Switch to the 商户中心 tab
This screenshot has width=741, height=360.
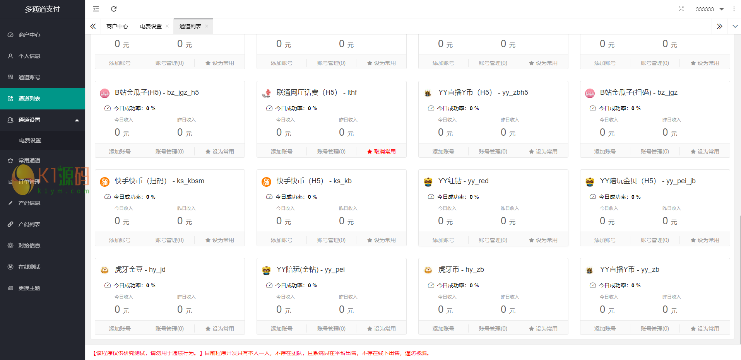tap(117, 26)
